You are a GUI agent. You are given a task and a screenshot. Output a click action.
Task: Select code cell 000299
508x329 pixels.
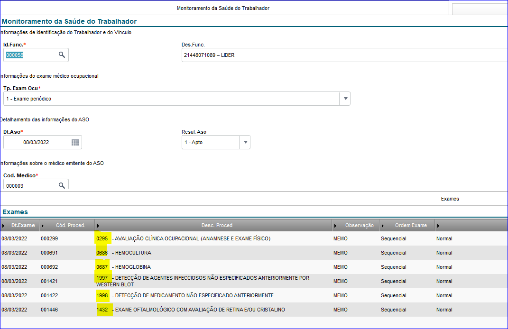point(49,238)
